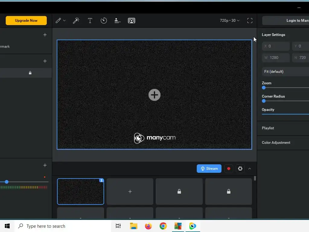The image size is (309, 232).
Task: Click the taskbar search box
Action: (x=63, y=226)
